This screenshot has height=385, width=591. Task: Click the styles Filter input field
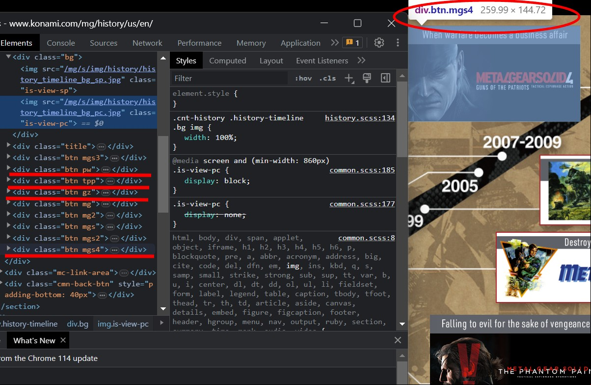click(229, 78)
